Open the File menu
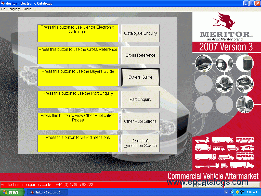261x196 pixels. (3, 9)
